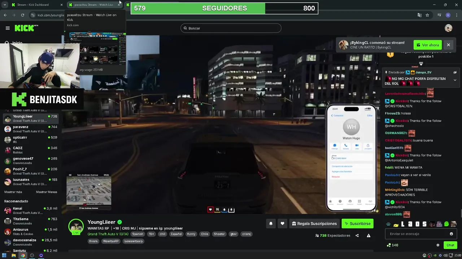Viewport: 462px width, 259px height.
Task: Open recommended channel Kenai
Action: 31,210
